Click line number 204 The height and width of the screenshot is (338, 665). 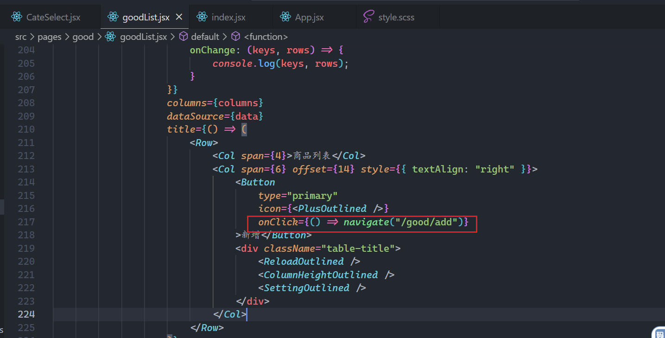(26, 50)
